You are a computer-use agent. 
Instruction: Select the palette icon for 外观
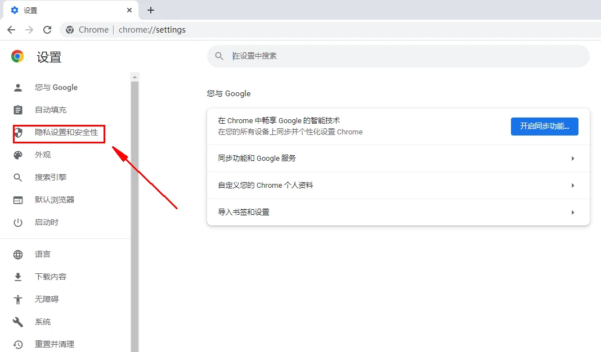[17, 155]
